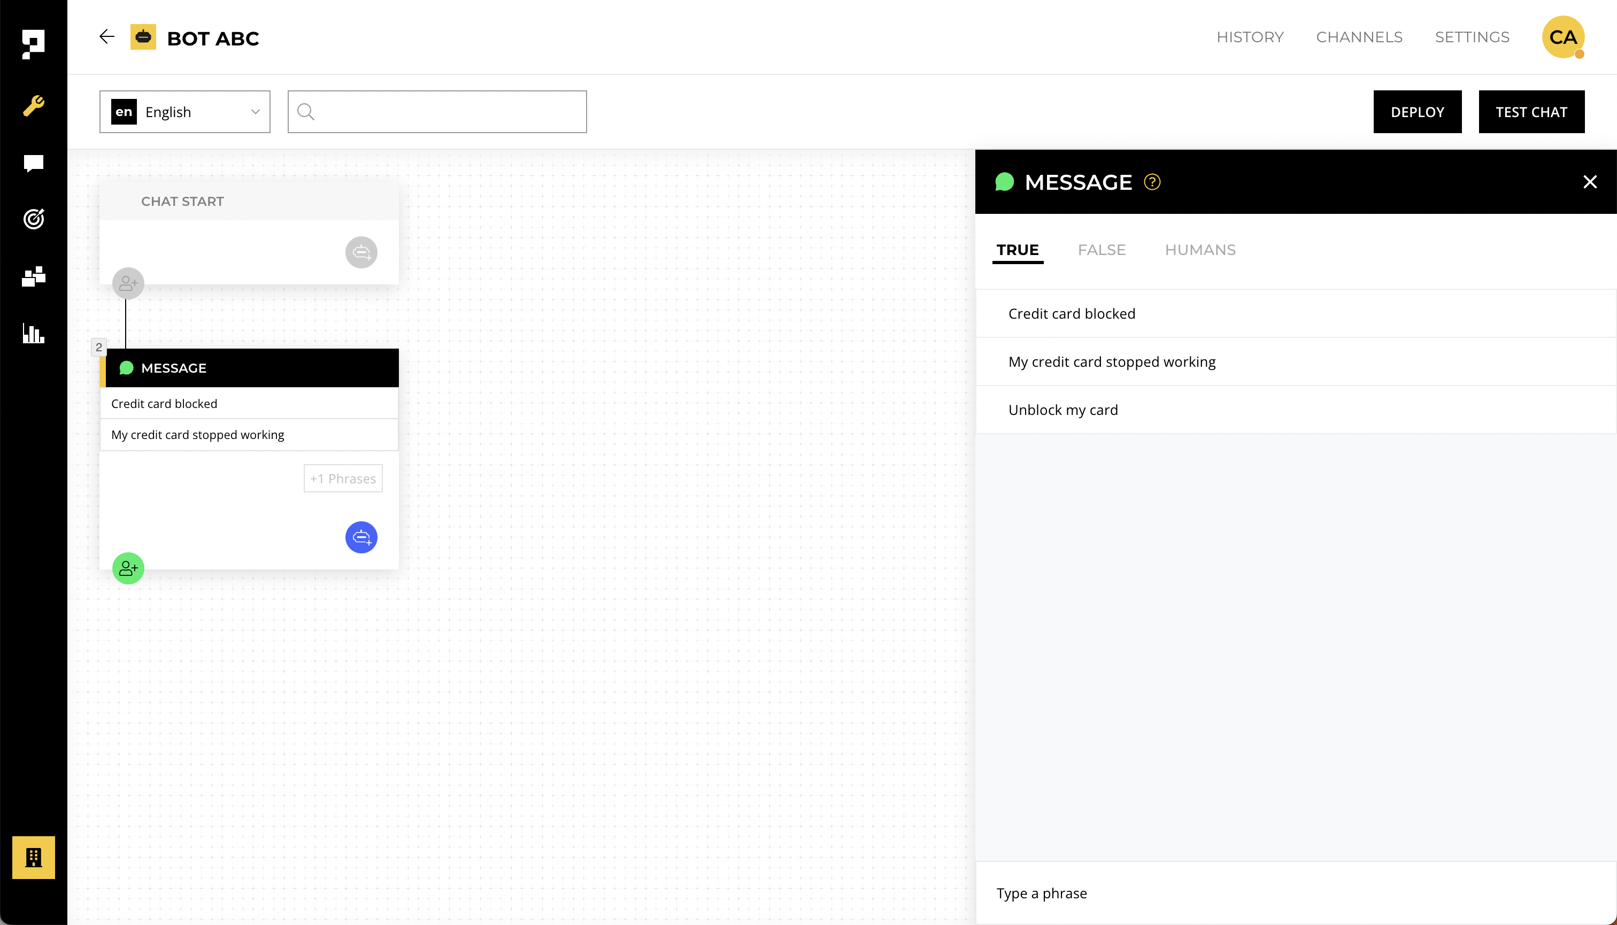The height and width of the screenshot is (925, 1617).
Task: Click the TEST CHAT button
Action: click(1530, 112)
